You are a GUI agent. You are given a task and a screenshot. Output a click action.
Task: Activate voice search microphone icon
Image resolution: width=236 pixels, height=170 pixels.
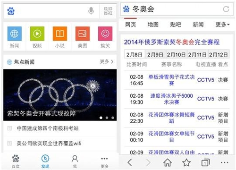click(91, 11)
